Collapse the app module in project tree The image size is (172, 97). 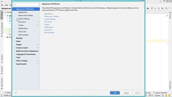(5, 16)
